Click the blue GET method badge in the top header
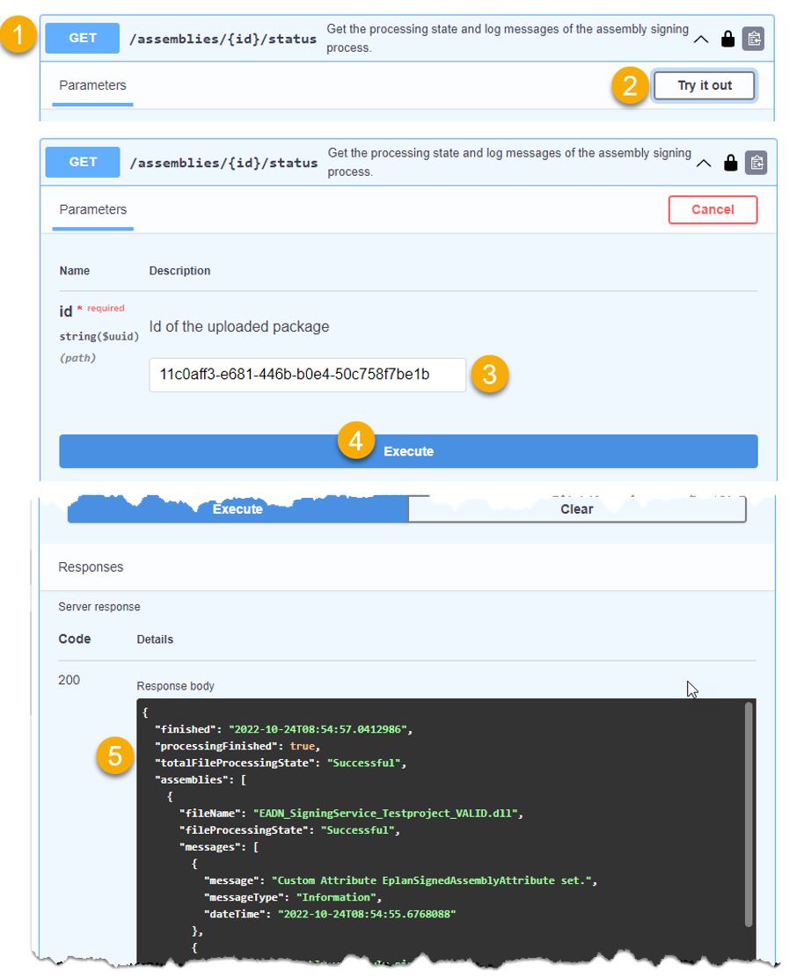The image size is (789, 979). [83, 38]
